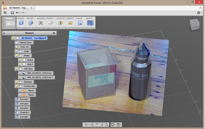This screenshot has width=205, height=129.
Task: Collapse the toolbar with the top-right chevron
Action: (x=201, y=8)
